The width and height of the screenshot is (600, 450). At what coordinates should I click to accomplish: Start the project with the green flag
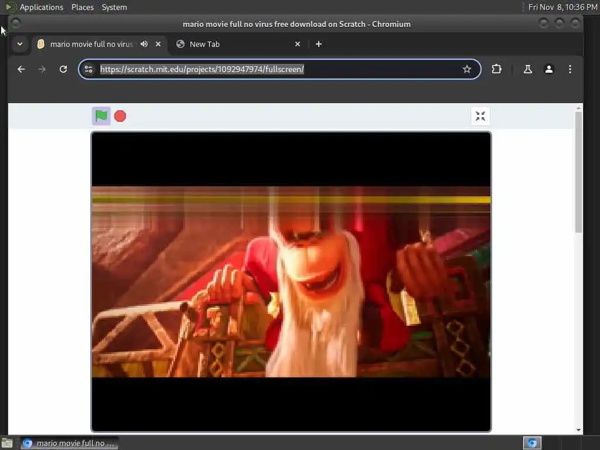pos(101,116)
